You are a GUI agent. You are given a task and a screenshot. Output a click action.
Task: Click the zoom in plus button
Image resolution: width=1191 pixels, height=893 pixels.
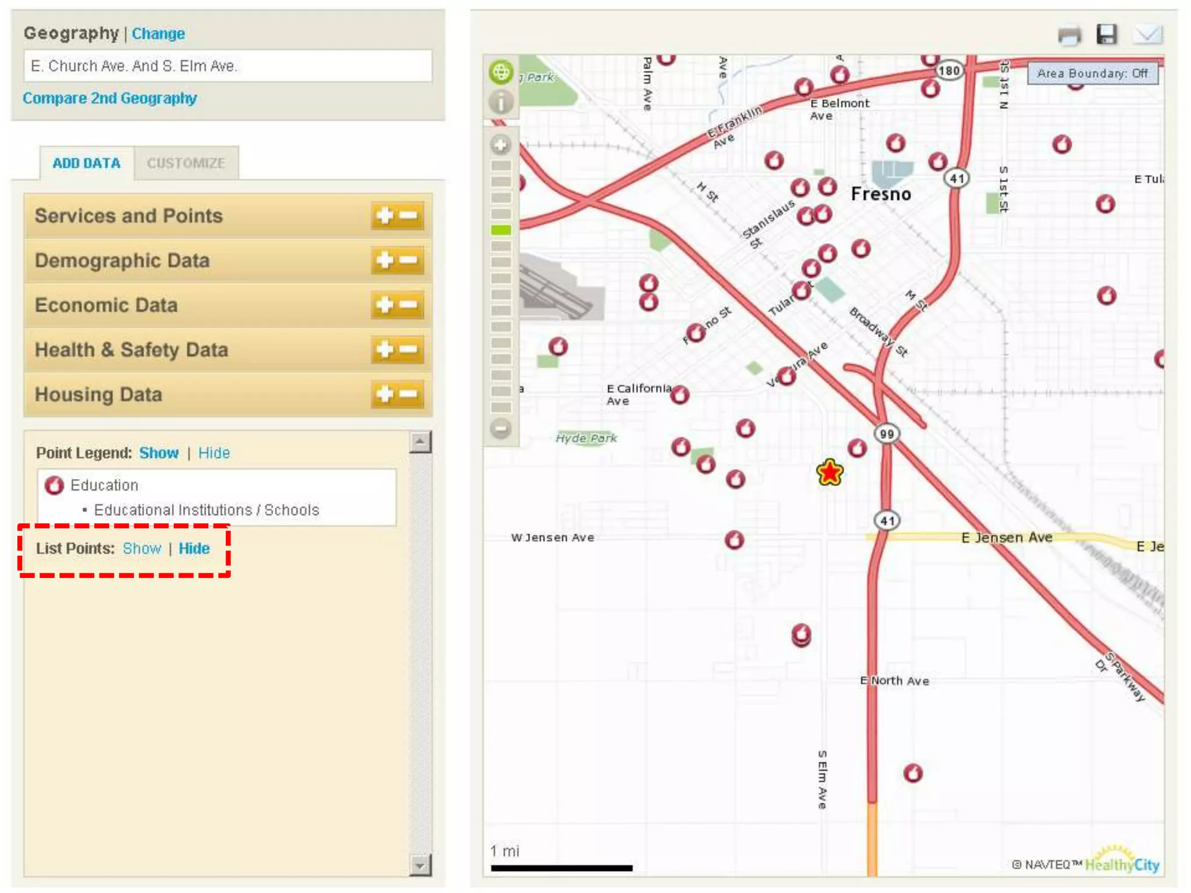pos(501,145)
